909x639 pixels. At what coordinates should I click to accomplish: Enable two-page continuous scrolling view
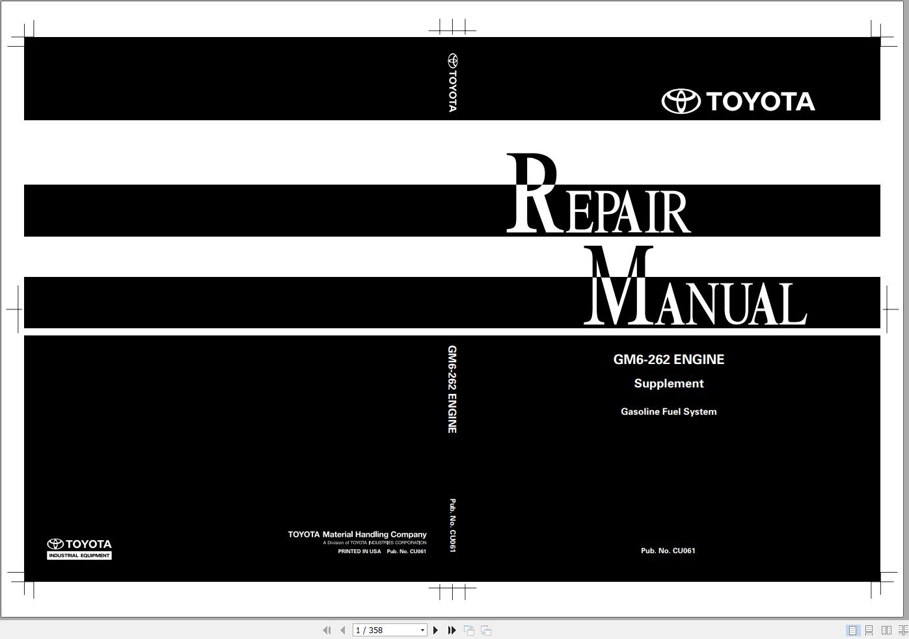coord(903,630)
